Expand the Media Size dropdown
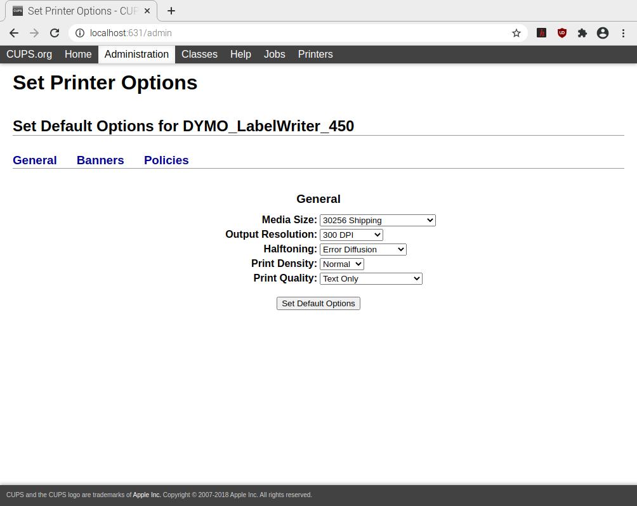 click(x=378, y=220)
